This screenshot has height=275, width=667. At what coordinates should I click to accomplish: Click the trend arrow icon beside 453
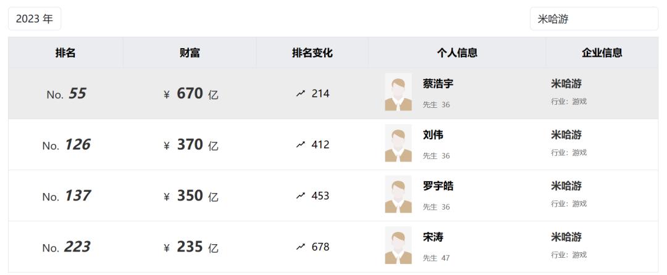click(301, 195)
